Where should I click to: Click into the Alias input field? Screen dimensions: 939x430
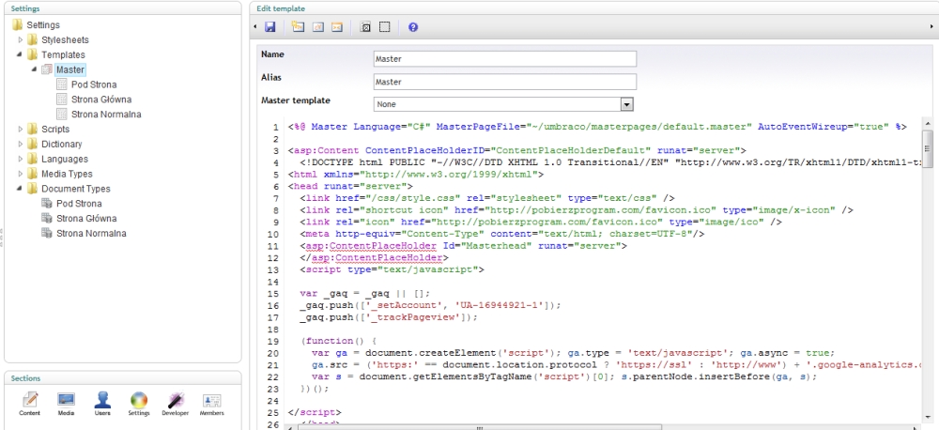coord(505,82)
